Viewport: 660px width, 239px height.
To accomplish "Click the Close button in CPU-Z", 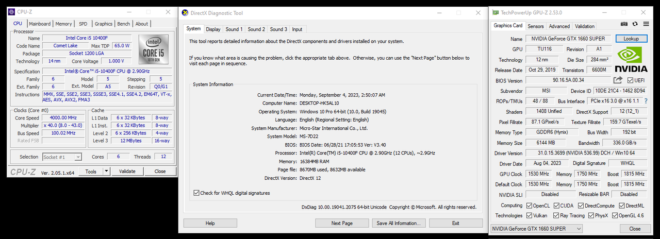I will point(160,171).
